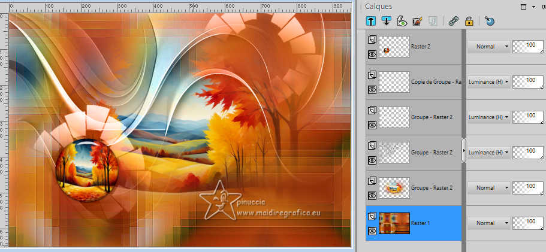Select Groupe - Raster 2 layer with sketch thumbnail

point(432,152)
